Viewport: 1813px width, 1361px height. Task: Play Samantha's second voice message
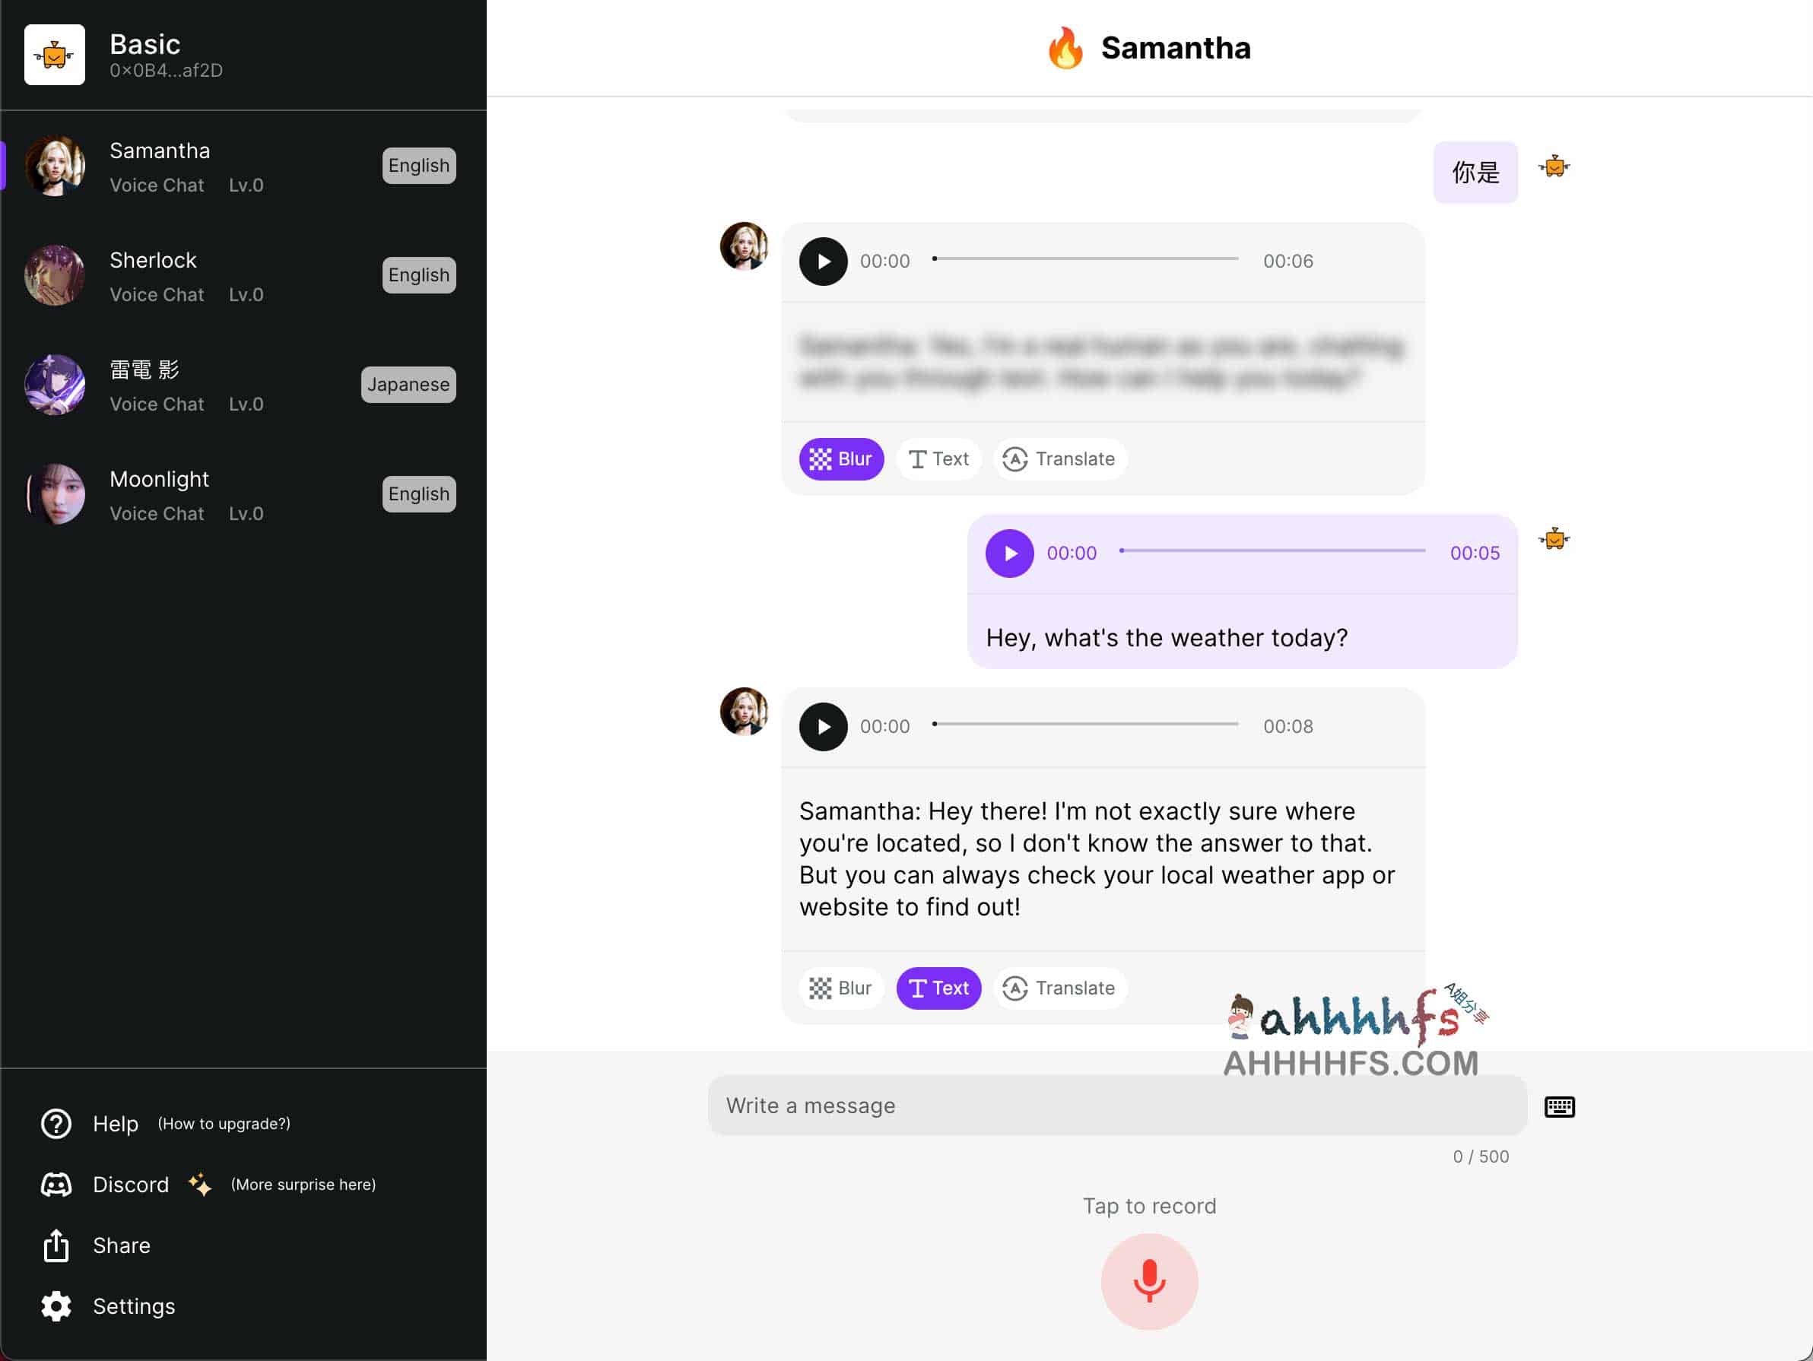coord(822,725)
